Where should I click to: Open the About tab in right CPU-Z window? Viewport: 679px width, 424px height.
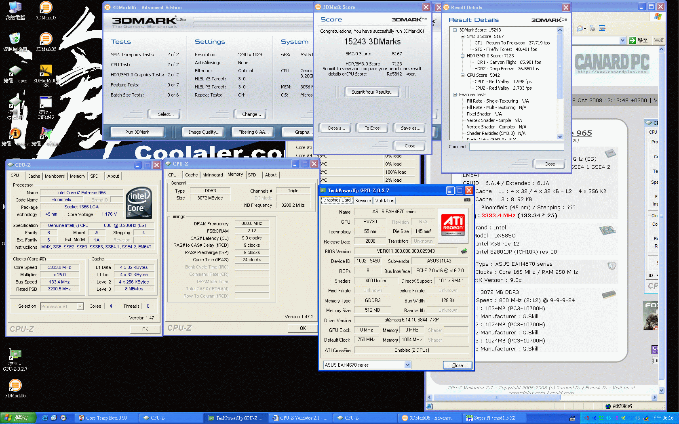tap(271, 175)
